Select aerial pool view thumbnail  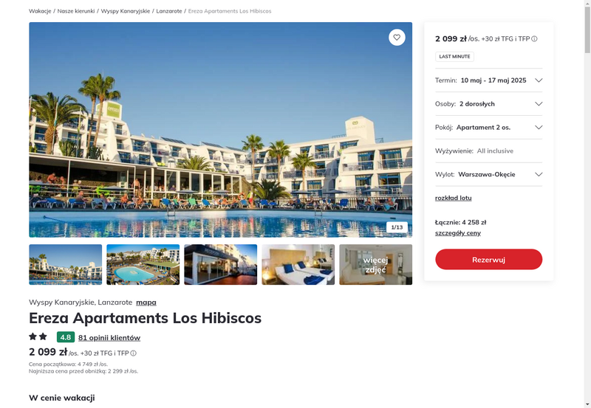[143, 265]
